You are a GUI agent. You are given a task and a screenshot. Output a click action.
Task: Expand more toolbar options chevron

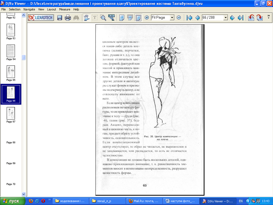click(269, 17)
